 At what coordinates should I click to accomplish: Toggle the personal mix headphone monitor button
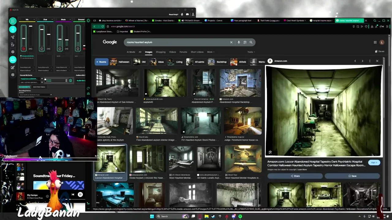(x=70, y=80)
